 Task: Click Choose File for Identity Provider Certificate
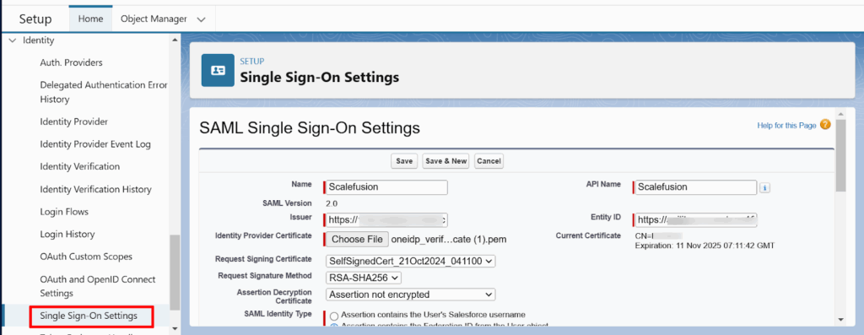click(357, 239)
